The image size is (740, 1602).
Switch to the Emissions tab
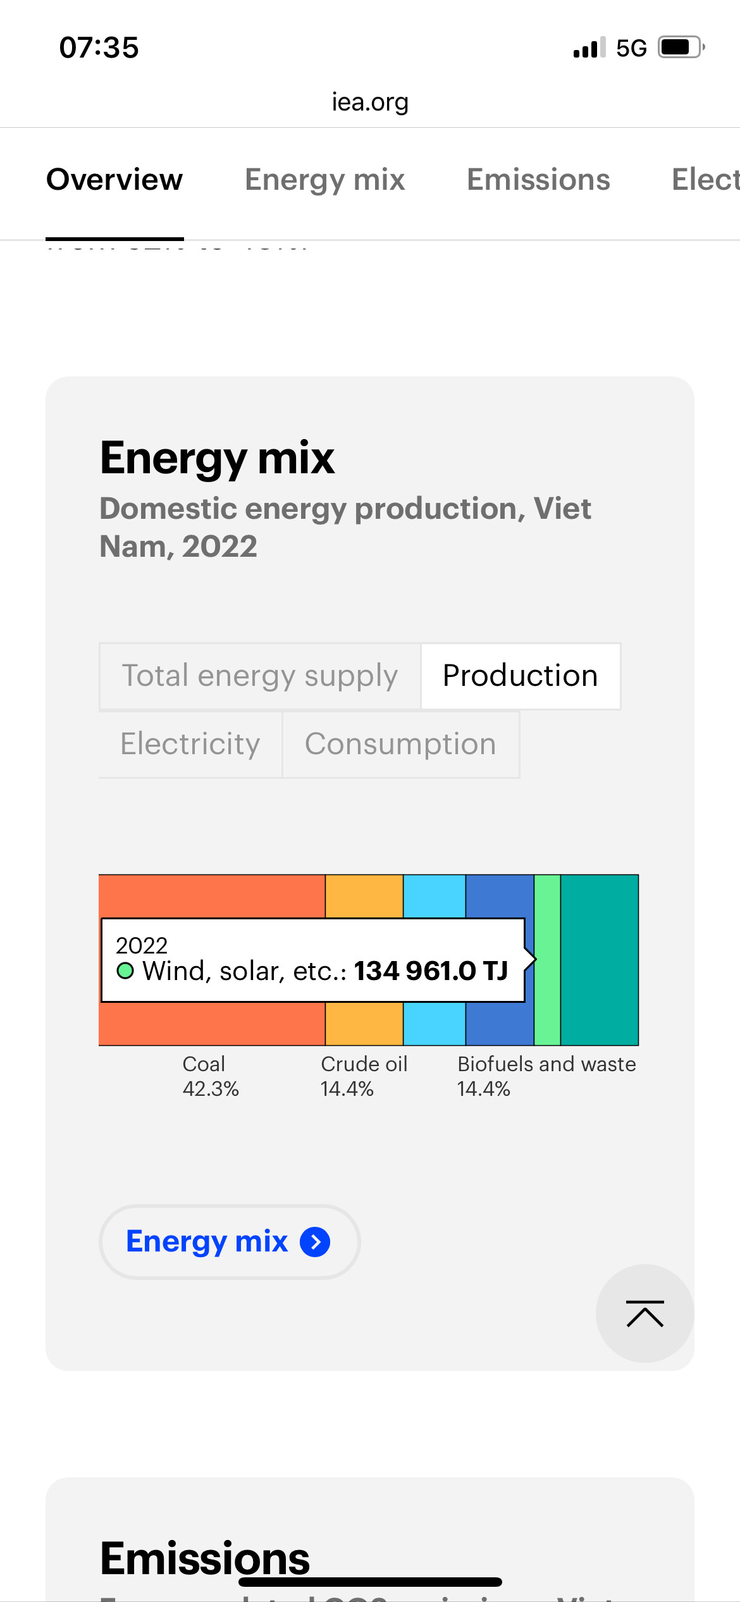[x=538, y=180]
